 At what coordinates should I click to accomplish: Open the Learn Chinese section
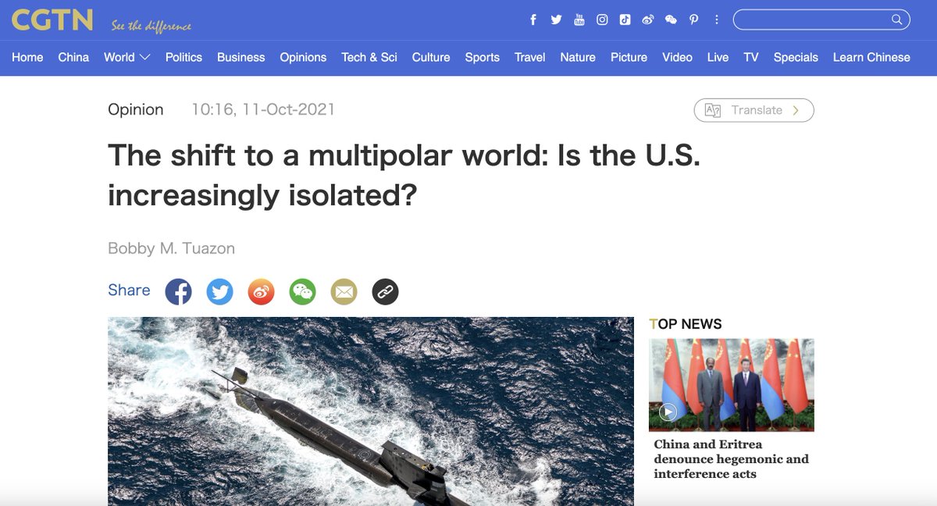[871, 57]
